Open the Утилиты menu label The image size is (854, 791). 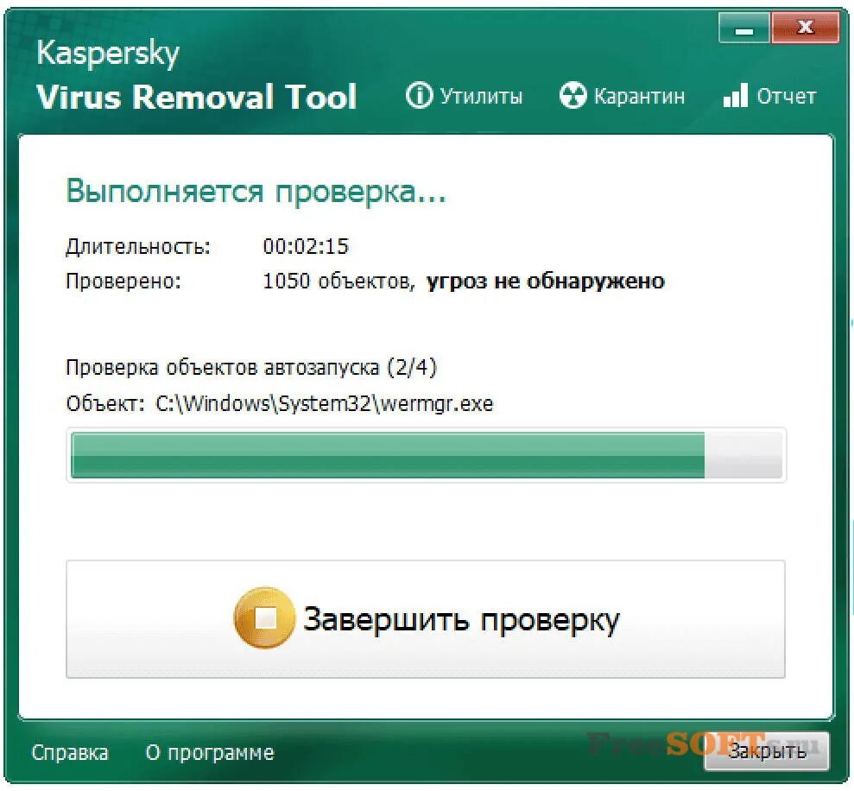click(x=481, y=97)
